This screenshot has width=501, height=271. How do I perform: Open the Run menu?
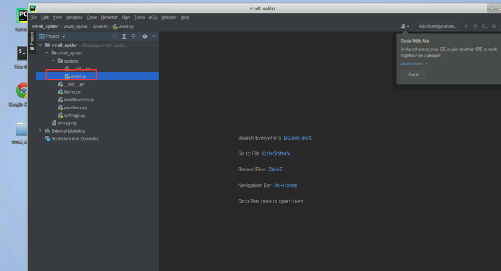click(126, 17)
